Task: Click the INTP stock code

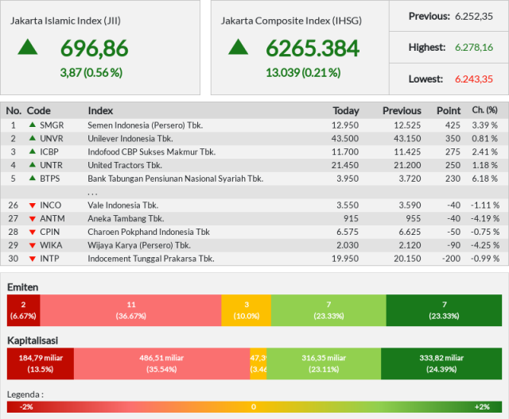Action: pos(49,259)
